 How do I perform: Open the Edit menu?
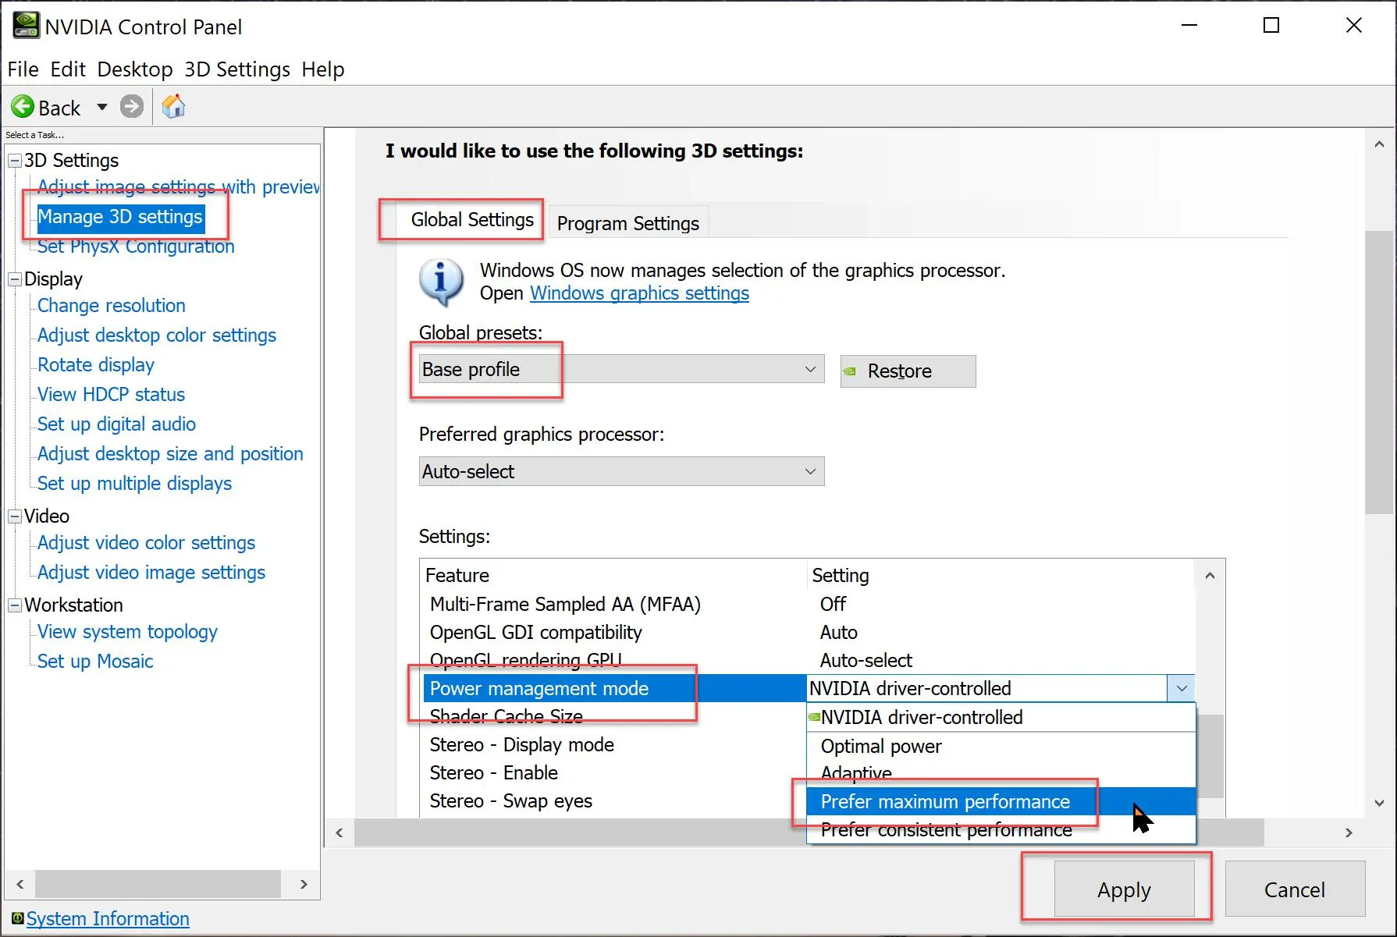68,69
